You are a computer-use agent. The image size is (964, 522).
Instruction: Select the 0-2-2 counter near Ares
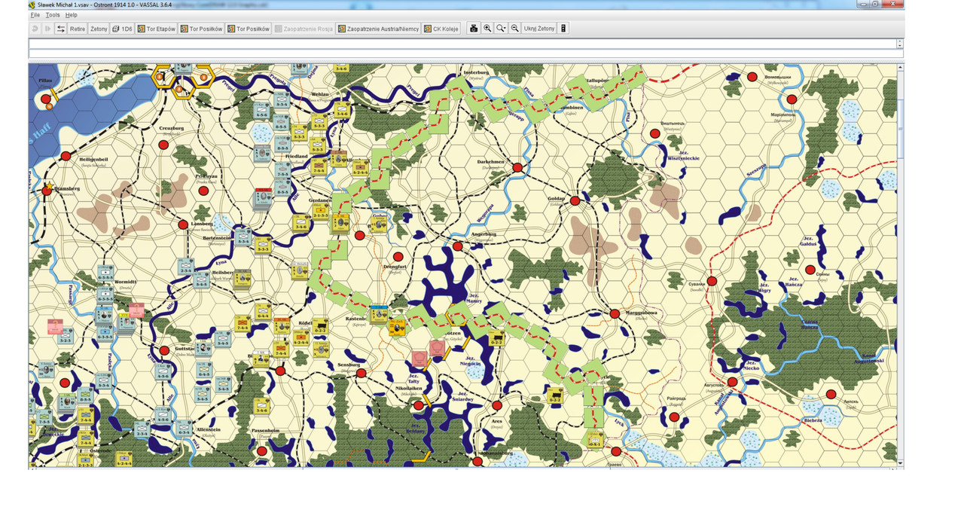[x=555, y=396]
